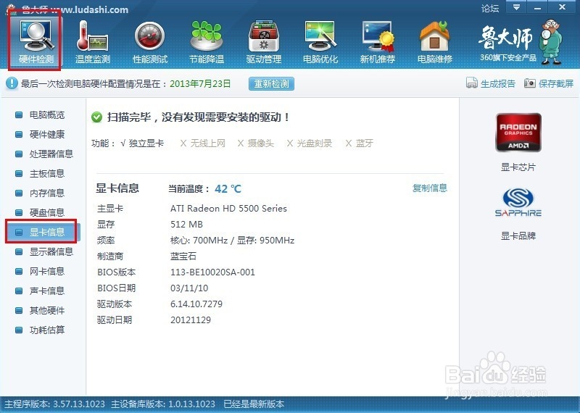
Task: Open 电脑维修 computer repair
Action: (434, 41)
